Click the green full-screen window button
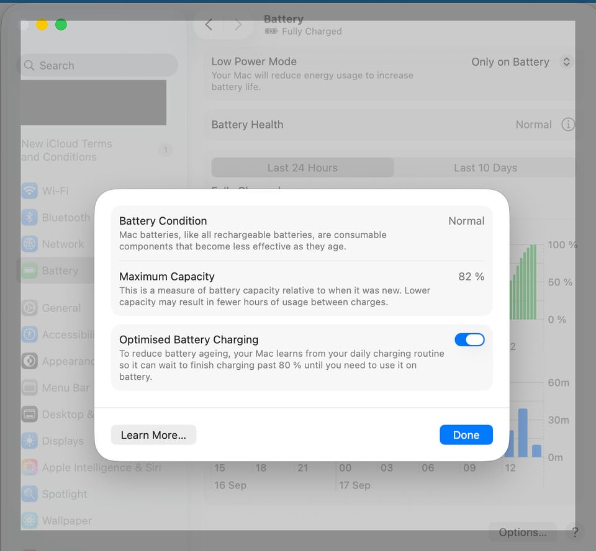Image resolution: width=596 pixels, height=551 pixels. pyautogui.click(x=61, y=25)
